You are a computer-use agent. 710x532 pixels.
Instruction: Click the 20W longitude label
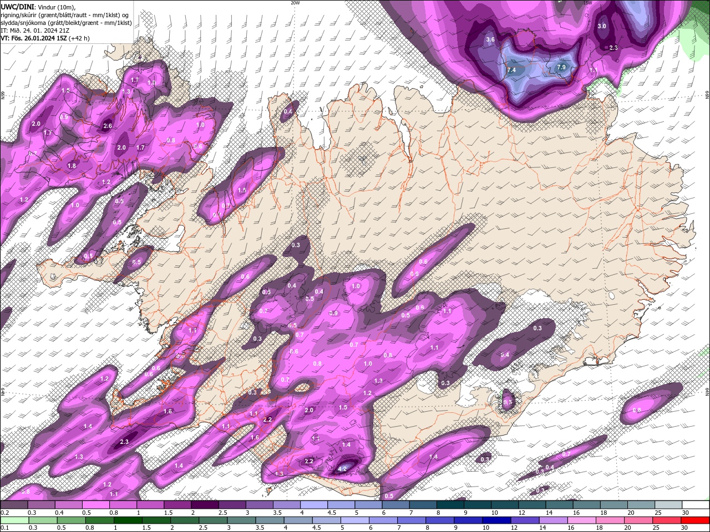click(x=295, y=3)
